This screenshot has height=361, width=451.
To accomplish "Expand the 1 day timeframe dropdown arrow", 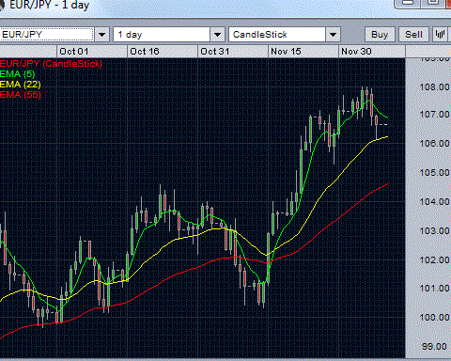I will click(217, 35).
